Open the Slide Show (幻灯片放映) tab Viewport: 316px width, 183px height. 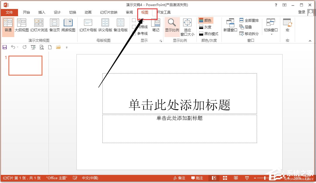(x=109, y=12)
